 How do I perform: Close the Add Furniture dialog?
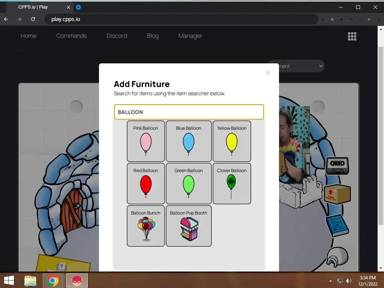click(268, 73)
